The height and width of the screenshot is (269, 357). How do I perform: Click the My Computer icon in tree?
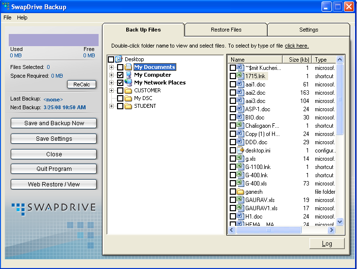coord(128,75)
